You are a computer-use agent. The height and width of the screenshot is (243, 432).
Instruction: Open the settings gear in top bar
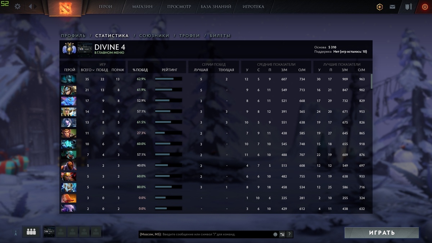[17, 6]
